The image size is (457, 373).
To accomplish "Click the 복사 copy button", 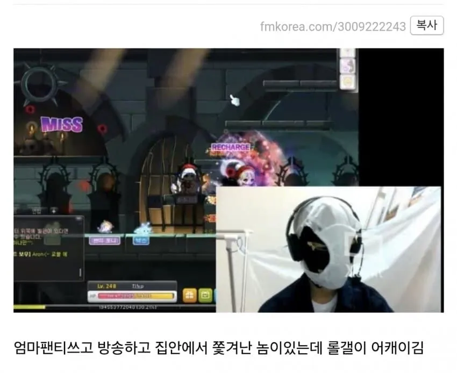I will [427, 26].
